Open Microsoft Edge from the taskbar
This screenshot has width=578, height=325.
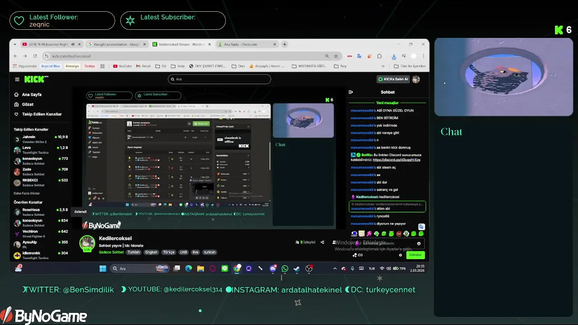188,269
